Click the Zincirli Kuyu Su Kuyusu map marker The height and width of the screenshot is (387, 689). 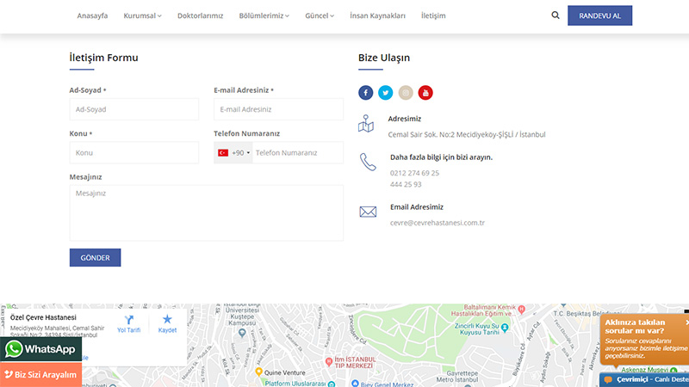[x=505, y=327]
